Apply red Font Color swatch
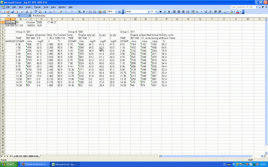The image size is (268, 167). [x=238, y=12]
